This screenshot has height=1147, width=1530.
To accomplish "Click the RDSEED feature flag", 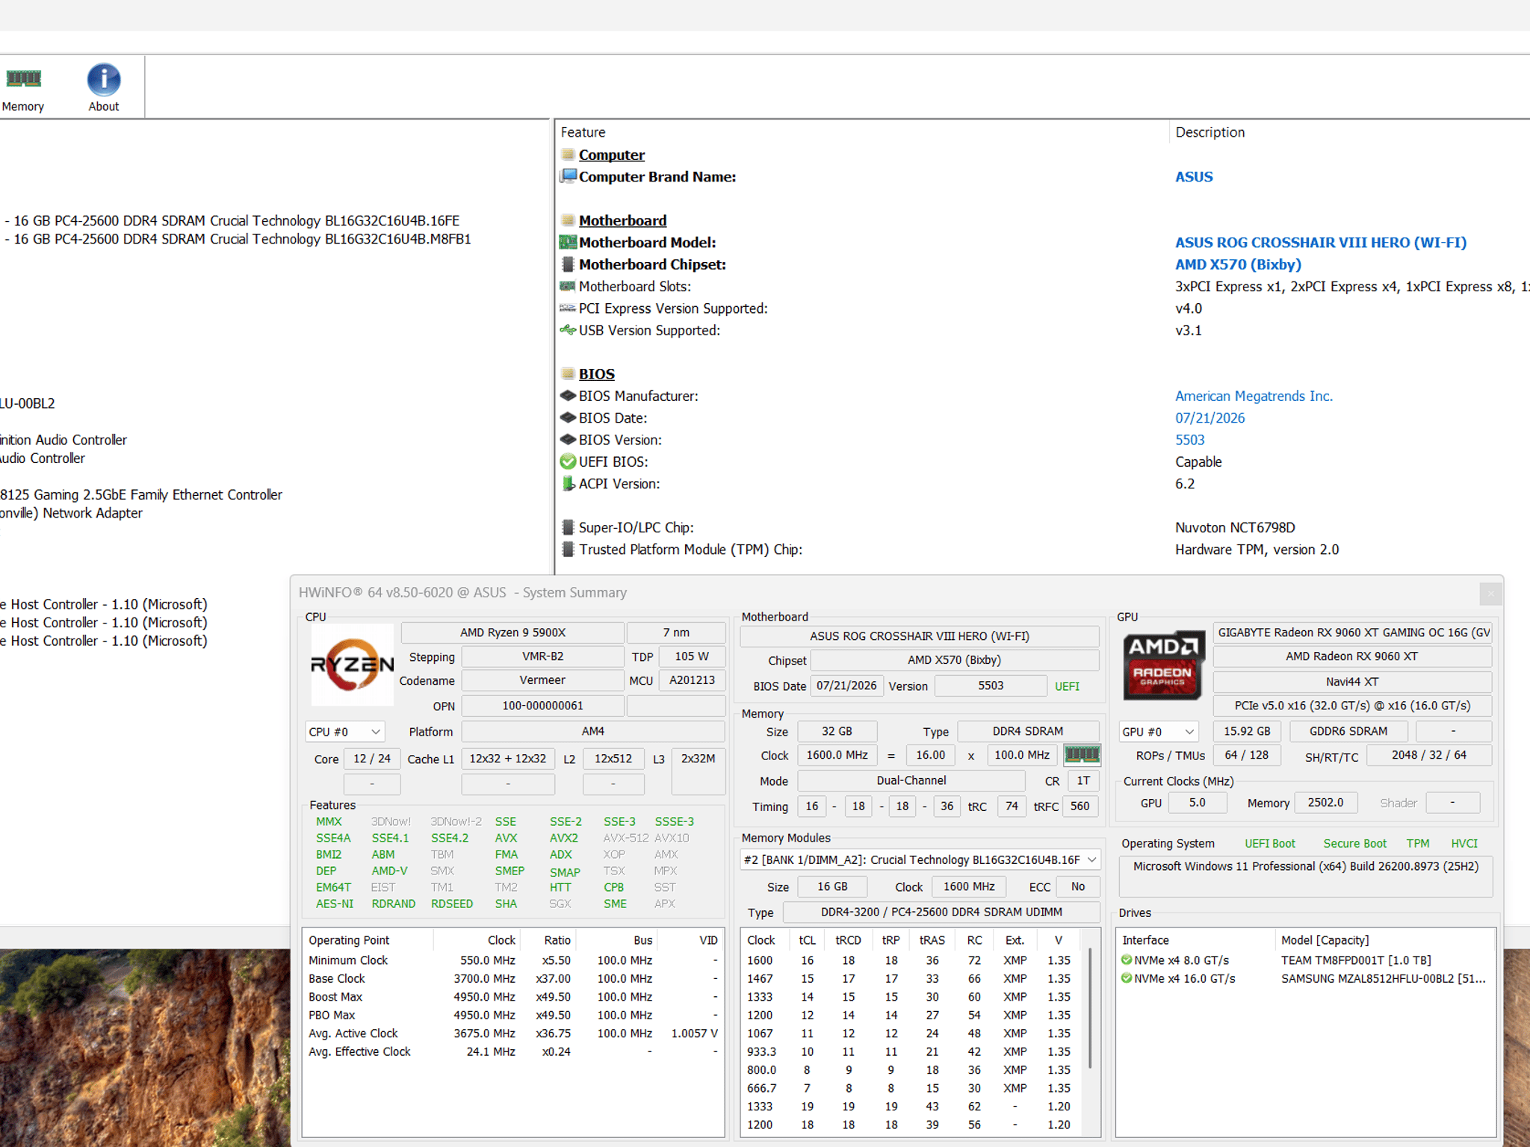I will (452, 904).
